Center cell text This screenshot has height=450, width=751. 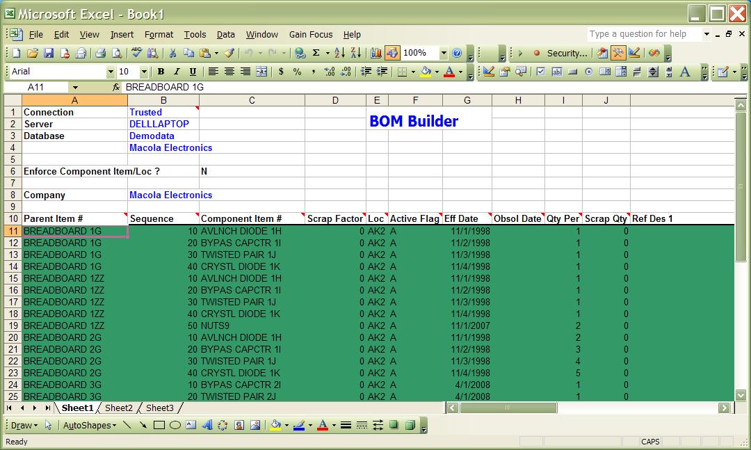[x=229, y=72]
